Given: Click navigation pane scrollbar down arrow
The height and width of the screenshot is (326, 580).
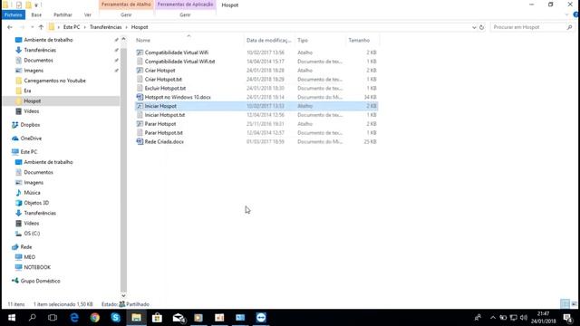Looking at the screenshot, I should (x=123, y=296).
